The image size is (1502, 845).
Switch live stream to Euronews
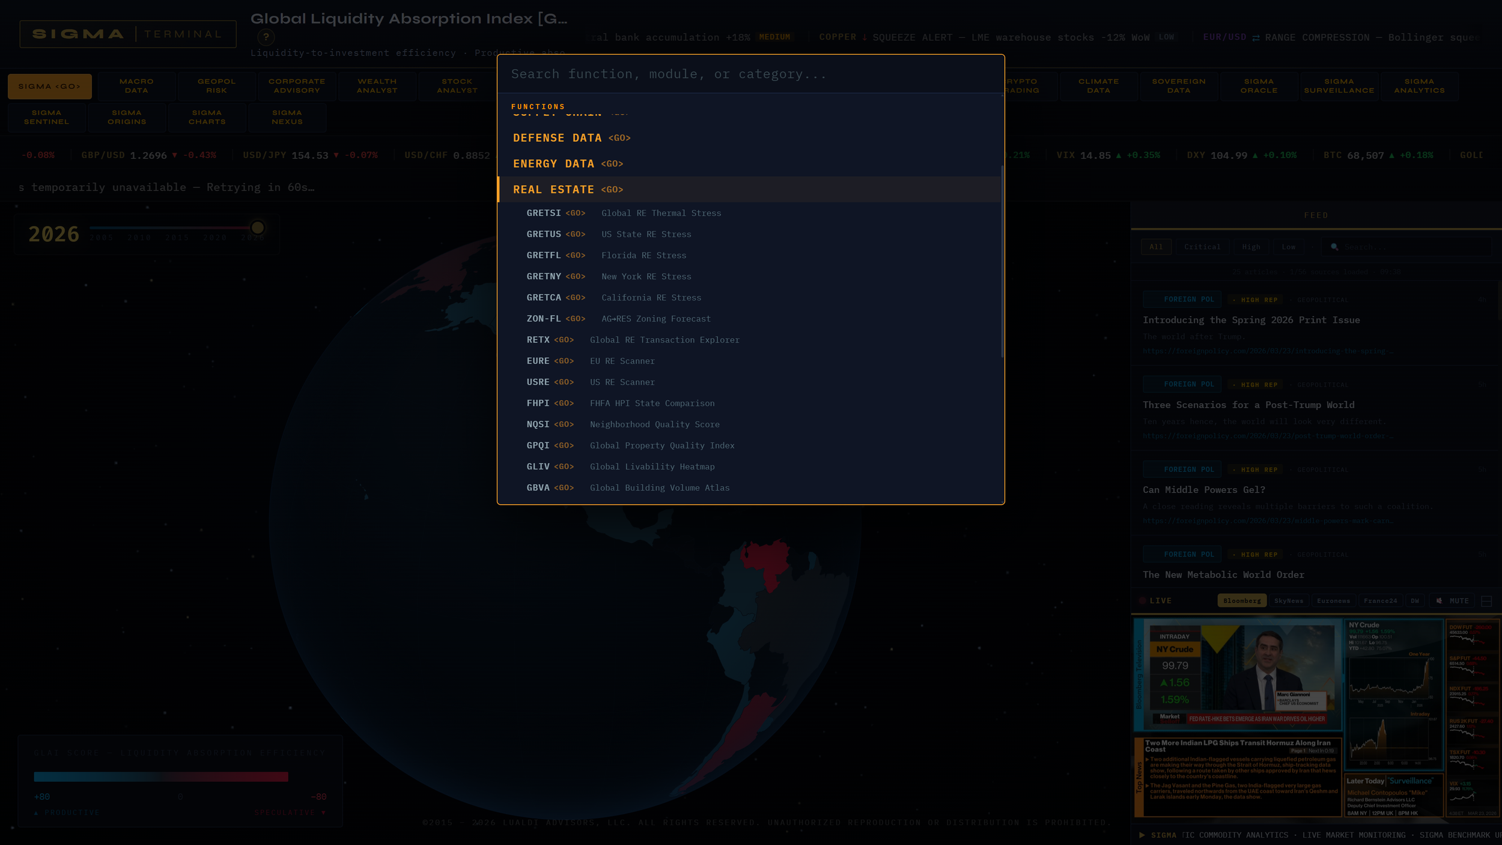click(x=1333, y=601)
